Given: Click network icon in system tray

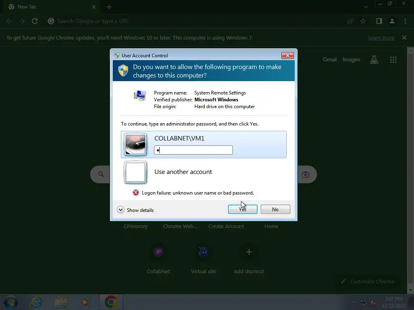Looking at the screenshot, I should tap(363, 302).
